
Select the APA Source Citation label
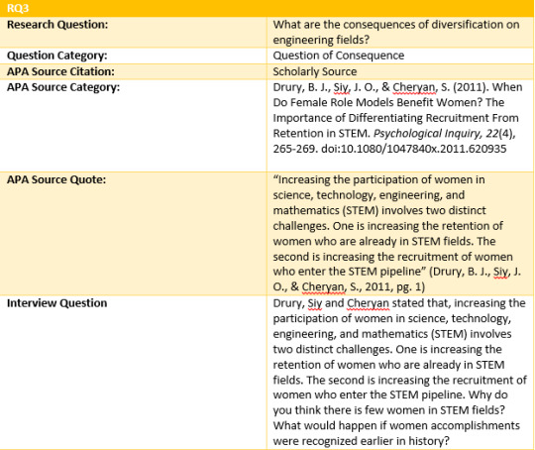coord(60,71)
